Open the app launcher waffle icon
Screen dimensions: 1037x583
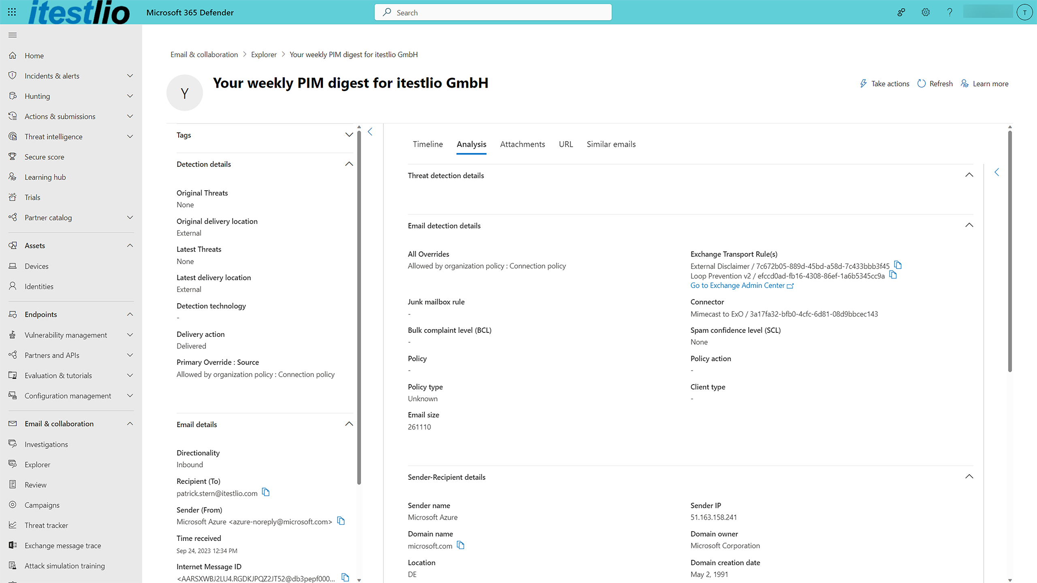coord(12,12)
